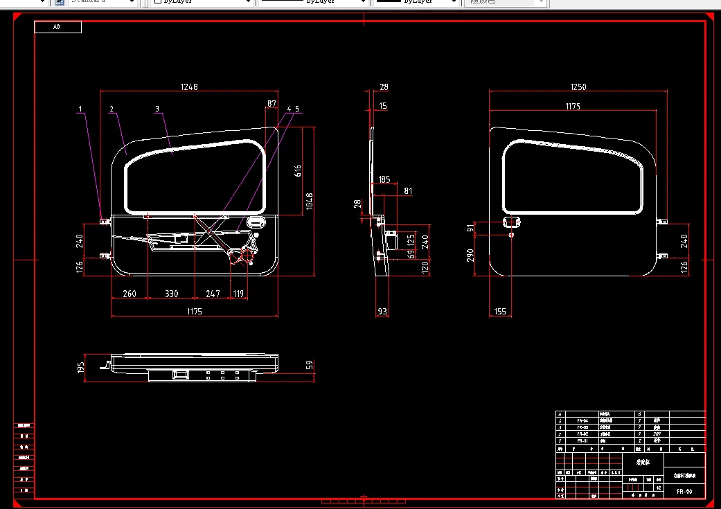Select the 195 vertical dimension text

point(81,368)
